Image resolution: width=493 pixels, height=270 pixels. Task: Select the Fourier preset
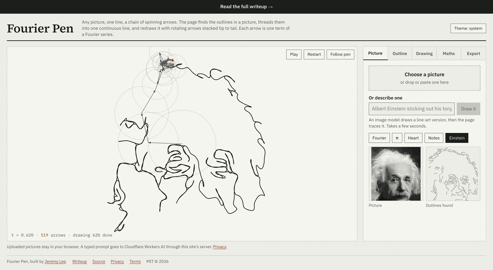[379, 138]
